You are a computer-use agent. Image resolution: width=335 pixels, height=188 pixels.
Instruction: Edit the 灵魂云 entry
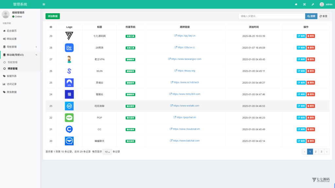tap(301, 83)
